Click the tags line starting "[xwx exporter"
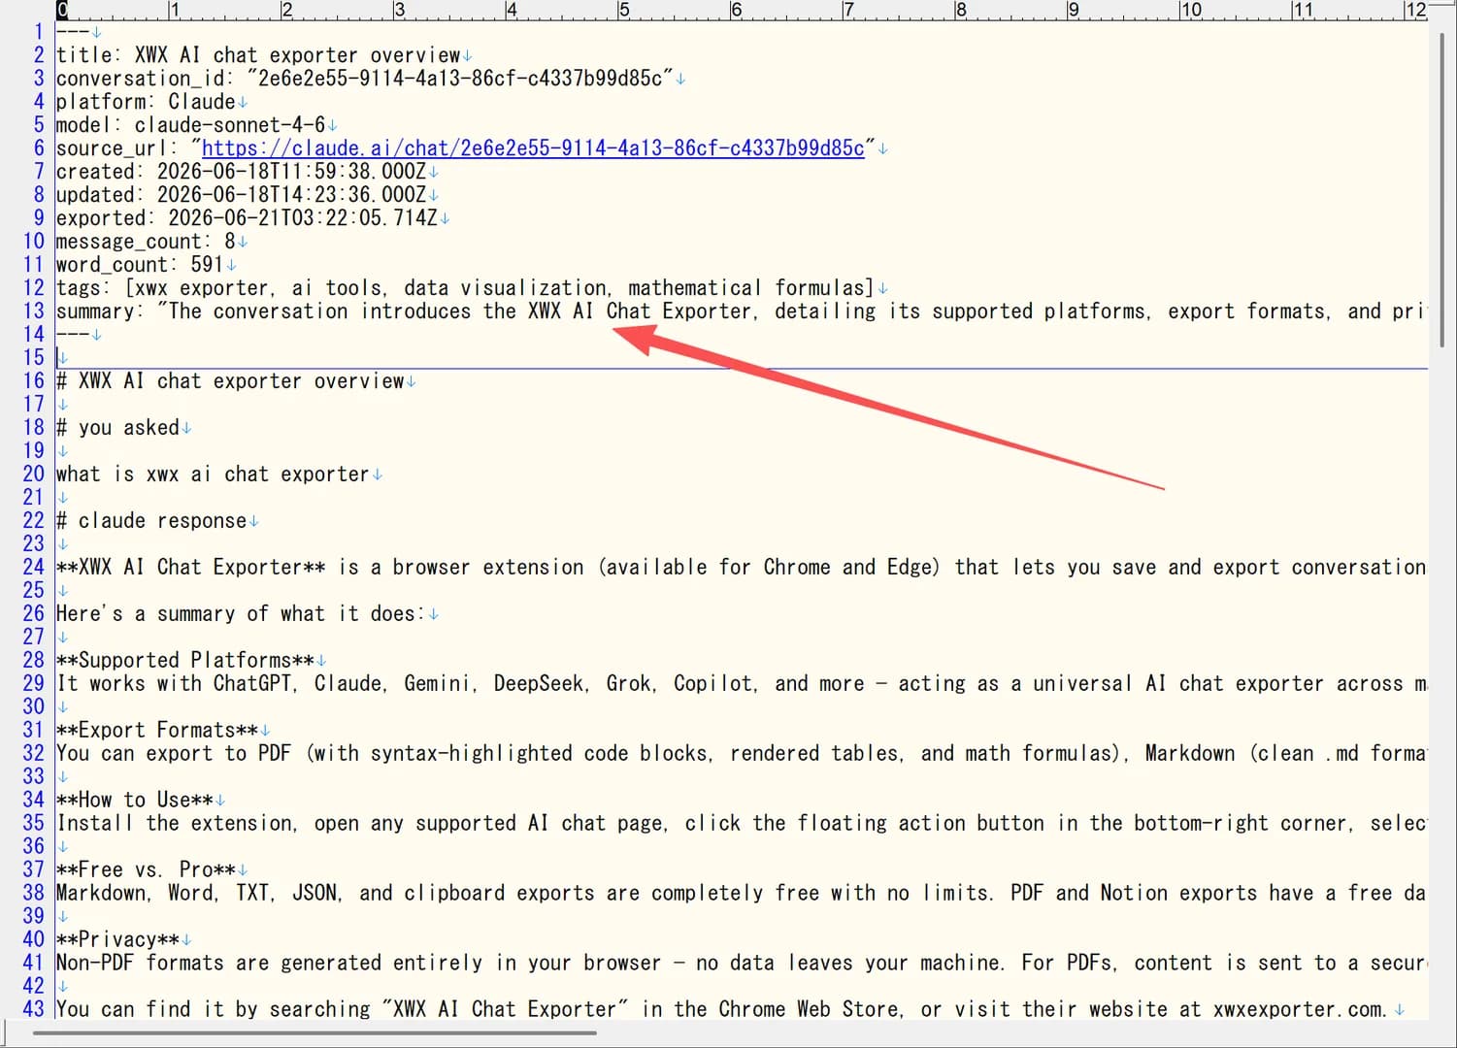This screenshot has width=1457, height=1048. tap(465, 288)
